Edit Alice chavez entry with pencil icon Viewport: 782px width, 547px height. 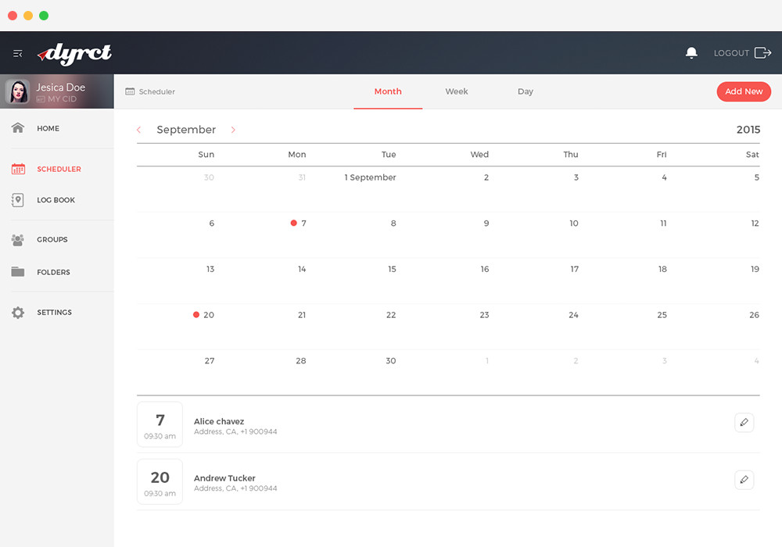click(x=744, y=423)
